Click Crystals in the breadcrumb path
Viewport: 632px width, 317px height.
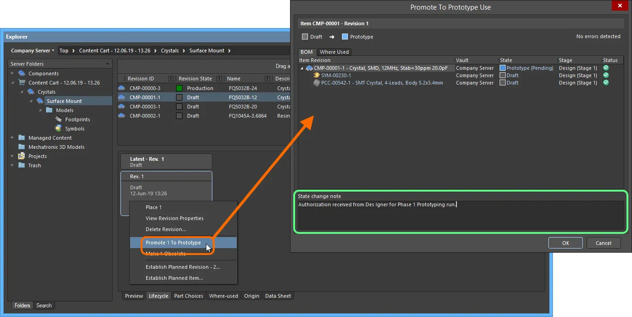pyautogui.click(x=170, y=51)
